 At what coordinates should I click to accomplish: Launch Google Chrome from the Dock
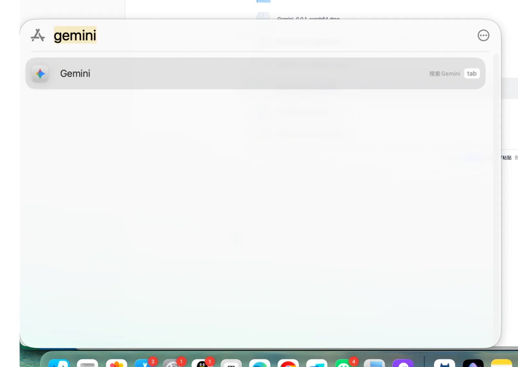tap(288, 364)
